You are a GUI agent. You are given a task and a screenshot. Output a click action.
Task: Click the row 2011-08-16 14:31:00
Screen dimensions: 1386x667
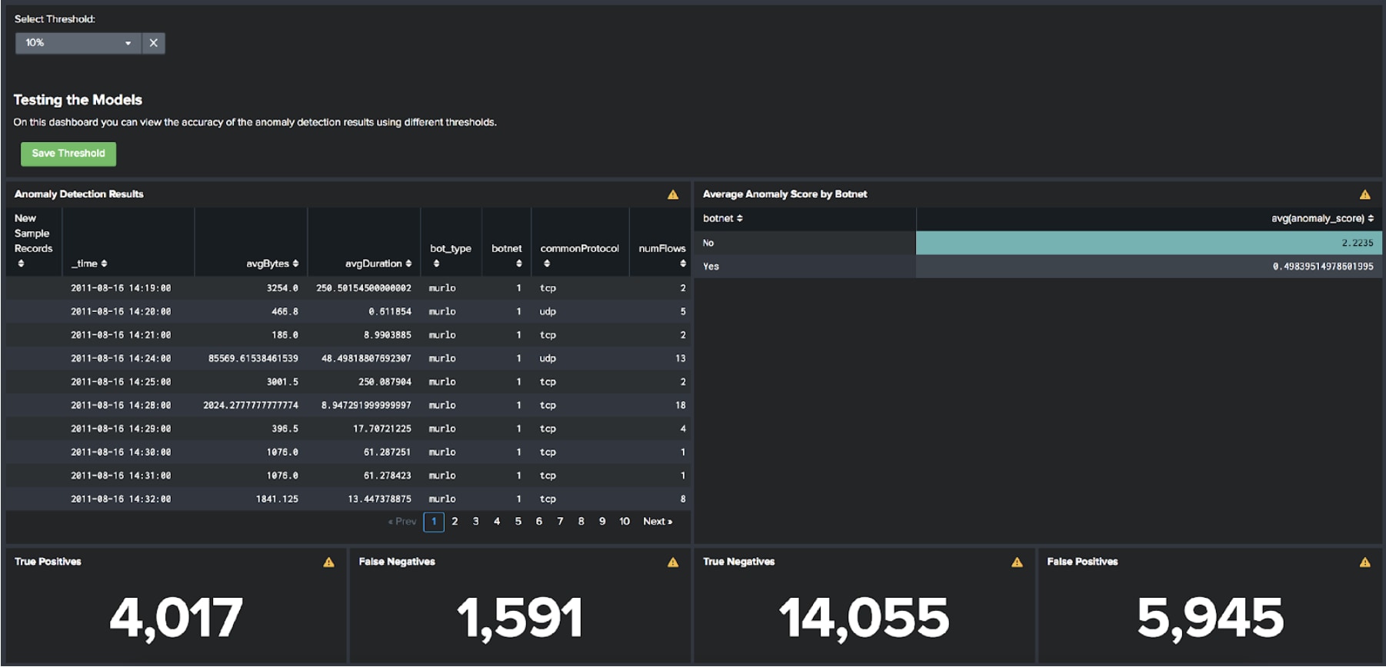349,476
